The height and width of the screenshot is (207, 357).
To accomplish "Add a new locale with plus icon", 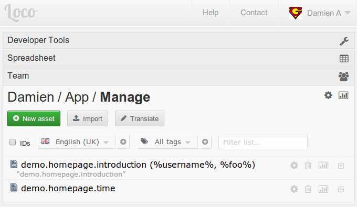I will point(123,142).
